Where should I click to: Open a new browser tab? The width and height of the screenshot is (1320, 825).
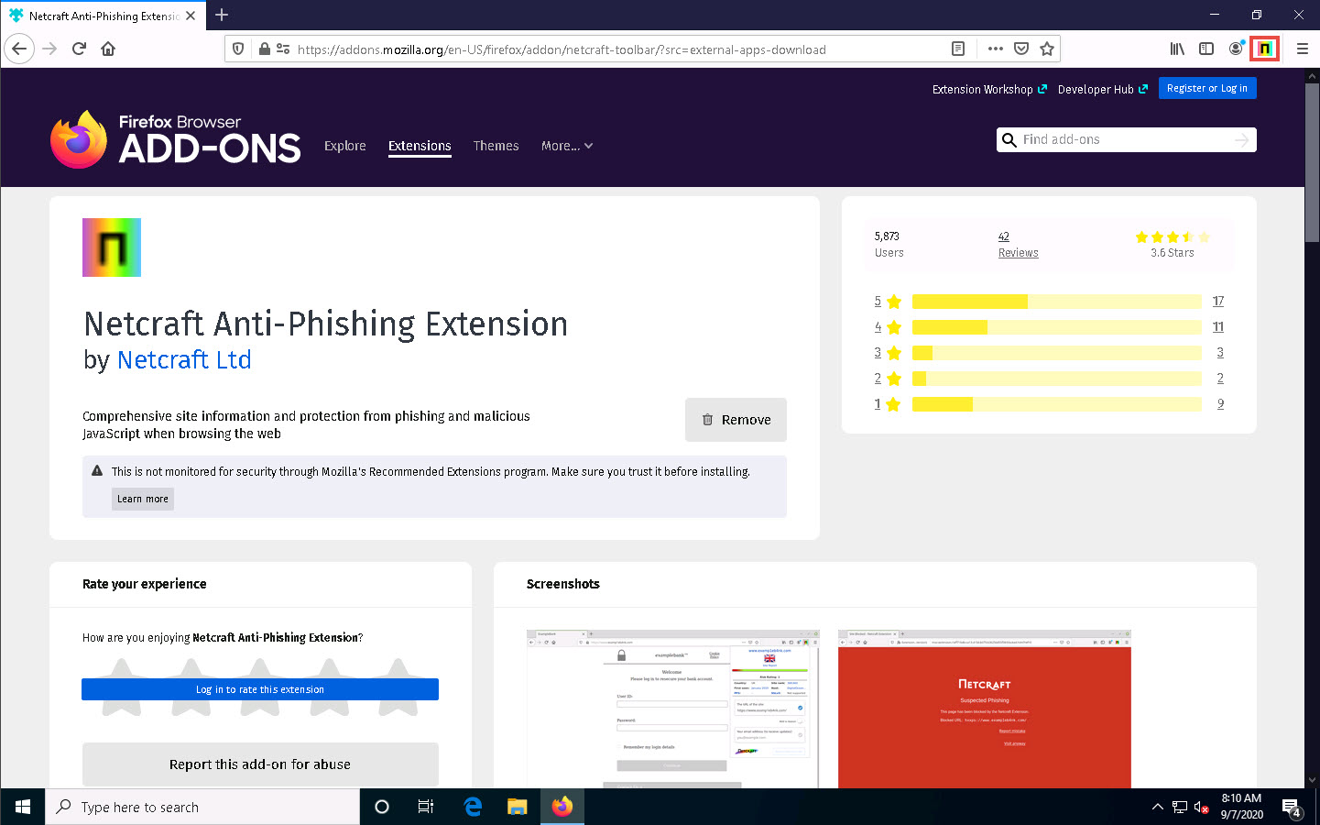[222, 15]
